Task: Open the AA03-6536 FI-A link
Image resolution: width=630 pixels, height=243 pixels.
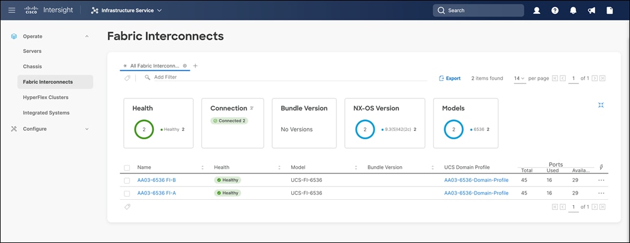Action: click(157, 193)
